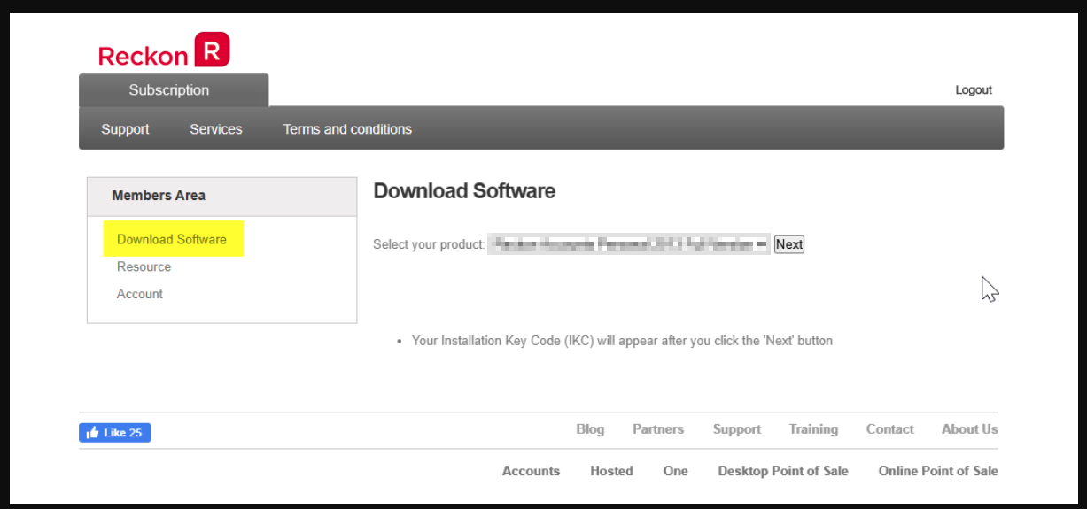
Task: Open the About Us footer link
Action: (x=969, y=429)
